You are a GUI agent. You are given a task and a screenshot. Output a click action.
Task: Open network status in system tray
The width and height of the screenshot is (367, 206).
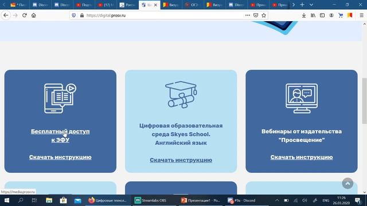click(x=296, y=200)
